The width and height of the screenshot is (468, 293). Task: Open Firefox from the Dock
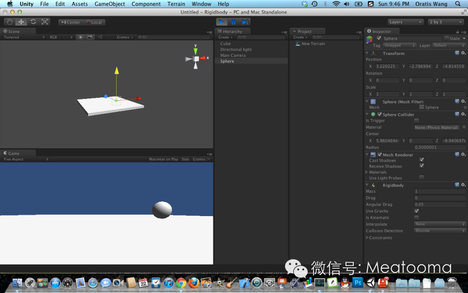coord(194,282)
